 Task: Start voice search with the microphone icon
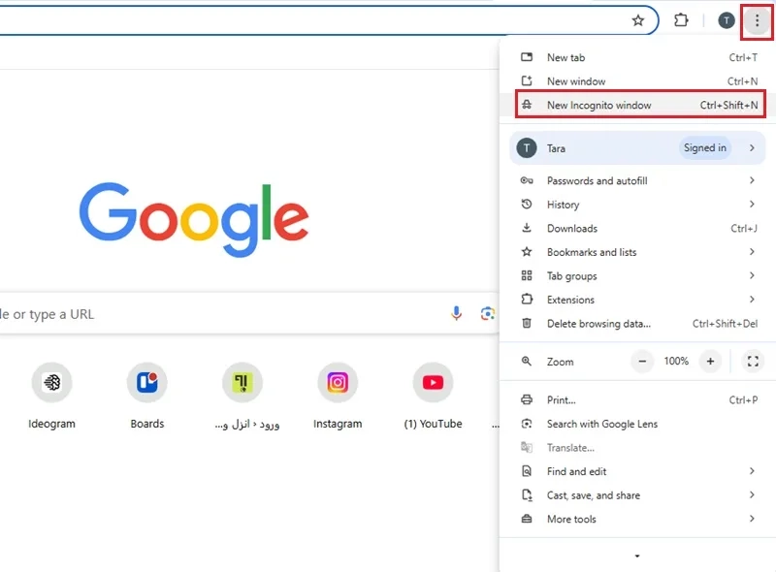coord(456,313)
